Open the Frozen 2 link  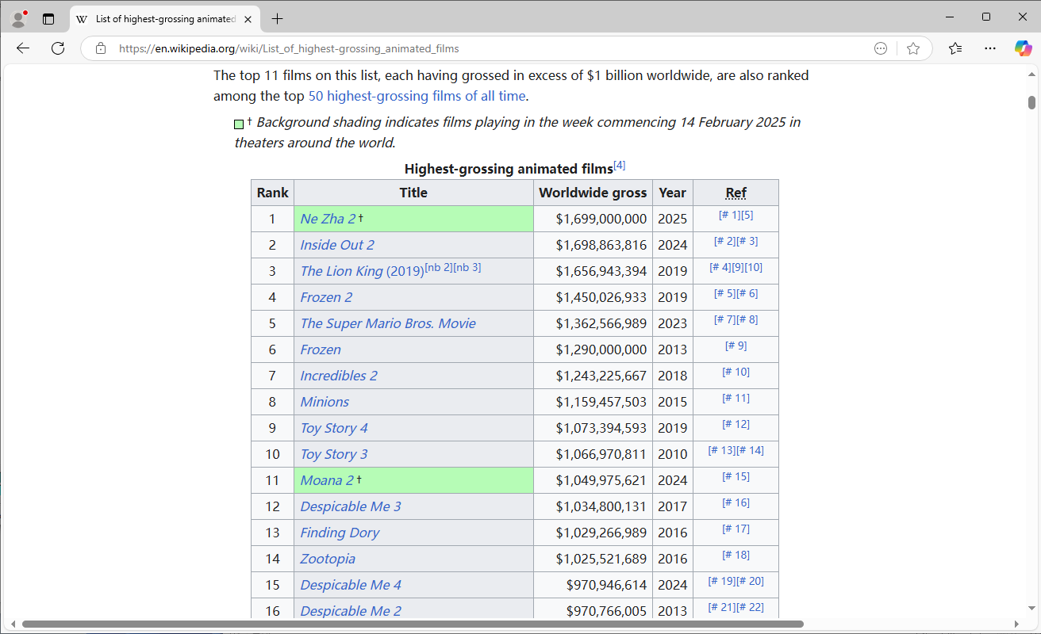point(326,297)
